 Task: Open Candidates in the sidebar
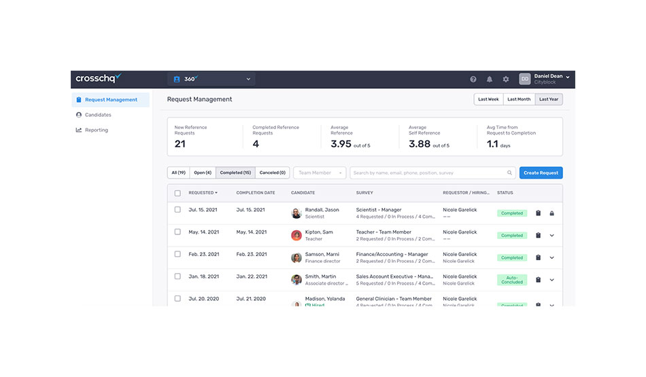[x=98, y=115]
